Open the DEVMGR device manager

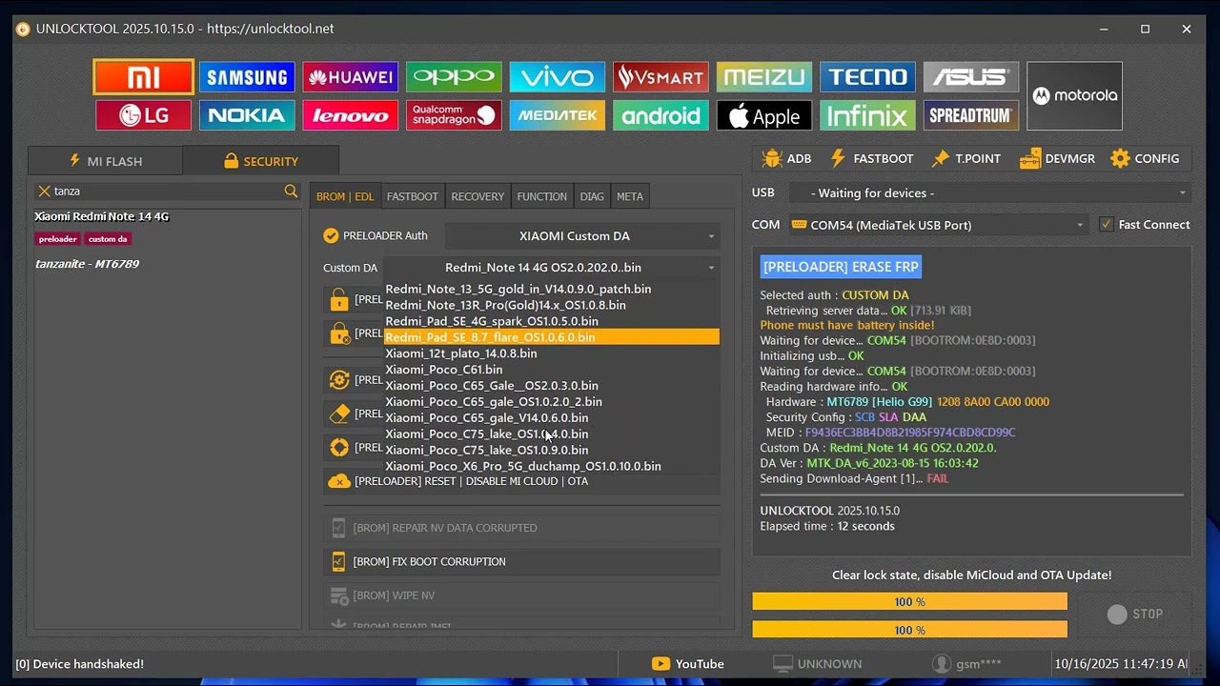pos(1057,159)
